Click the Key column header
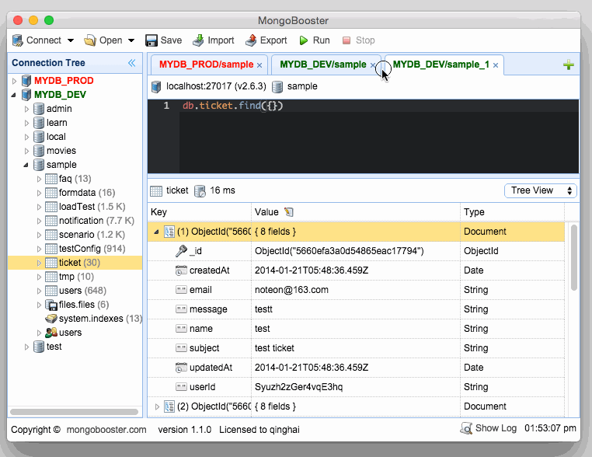The width and height of the screenshot is (592, 457). coord(199,212)
